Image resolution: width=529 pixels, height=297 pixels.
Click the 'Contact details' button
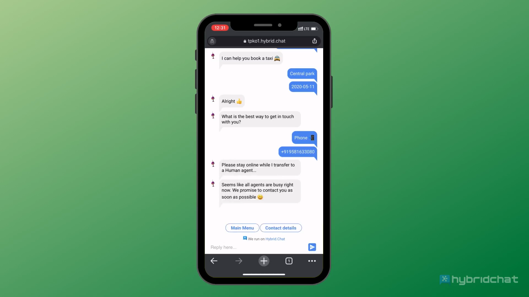[280, 228]
